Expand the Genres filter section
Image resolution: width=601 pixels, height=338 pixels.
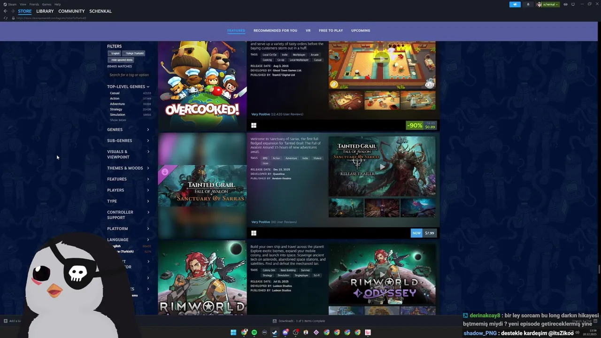(x=128, y=130)
